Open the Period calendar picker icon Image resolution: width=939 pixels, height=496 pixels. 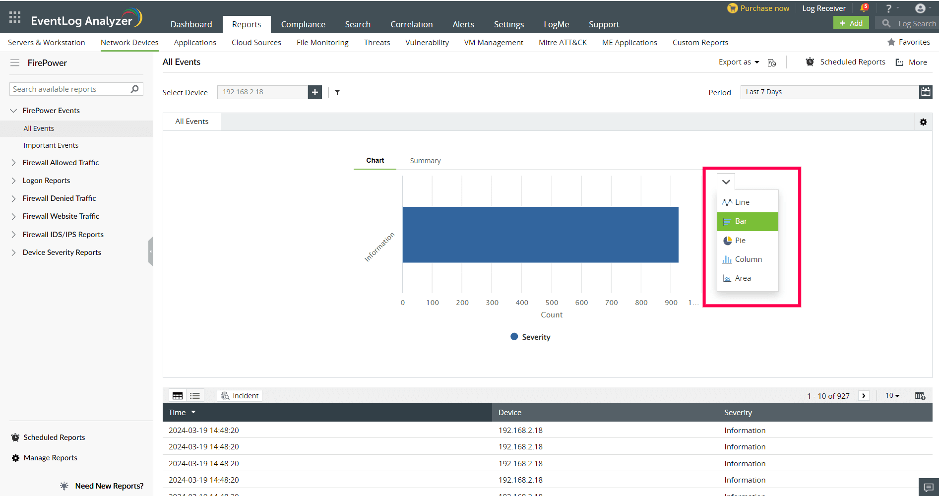coord(926,92)
